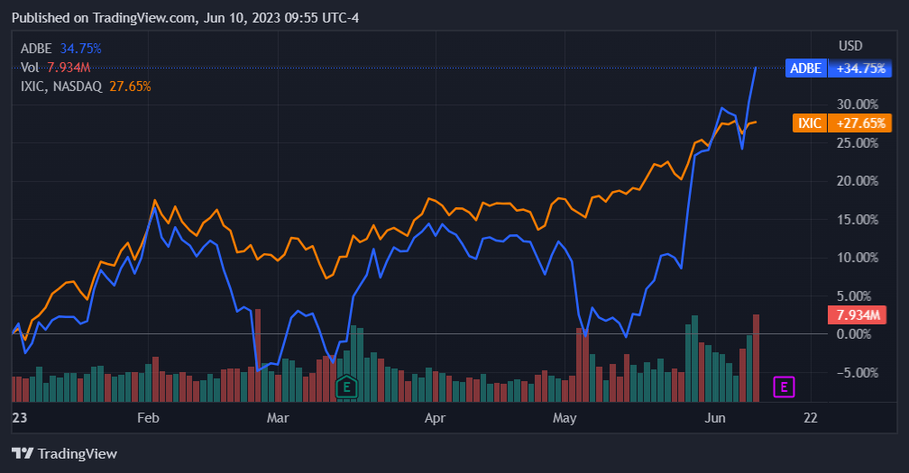
Task: Click the 22 label on the time axis
Action: [x=811, y=418]
